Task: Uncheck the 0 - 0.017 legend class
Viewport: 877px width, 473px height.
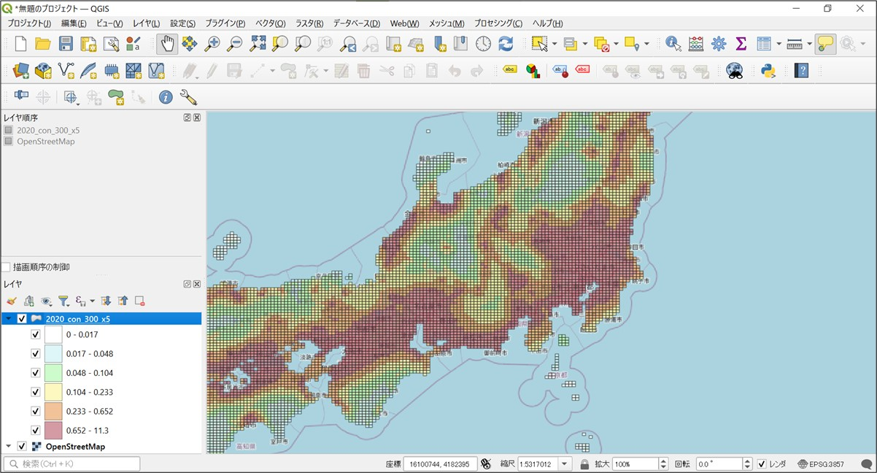Action: point(35,334)
